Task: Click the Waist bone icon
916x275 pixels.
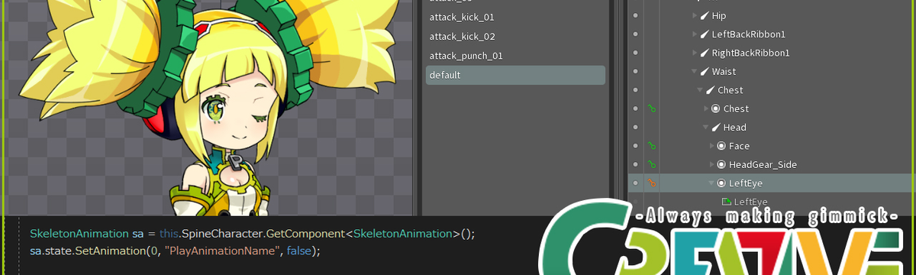Action: [x=705, y=72]
